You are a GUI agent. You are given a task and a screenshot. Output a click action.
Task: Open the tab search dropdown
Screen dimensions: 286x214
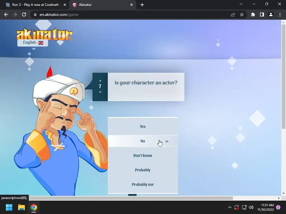(241, 4)
